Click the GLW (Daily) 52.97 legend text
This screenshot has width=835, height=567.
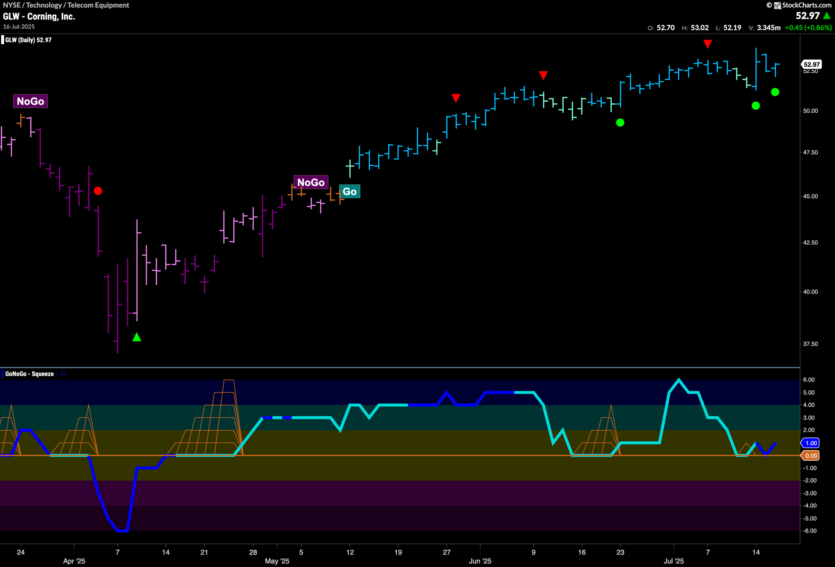pos(28,40)
